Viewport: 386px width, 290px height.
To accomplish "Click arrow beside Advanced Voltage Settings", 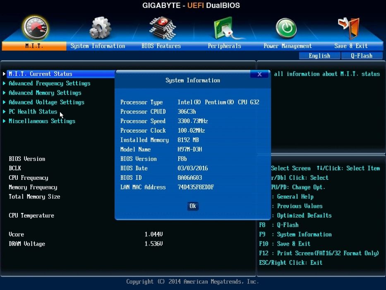I will (4, 102).
